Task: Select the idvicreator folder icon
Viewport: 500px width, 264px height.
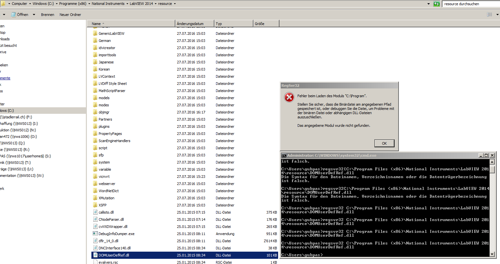Action: click(95, 48)
